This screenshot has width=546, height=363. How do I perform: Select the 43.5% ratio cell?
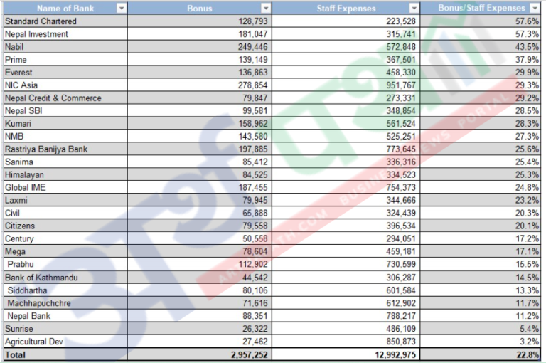(481, 47)
